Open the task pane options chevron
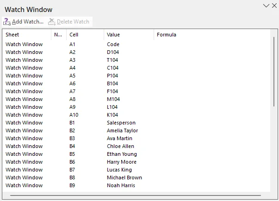This screenshot has width=279, height=201. click(x=266, y=6)
